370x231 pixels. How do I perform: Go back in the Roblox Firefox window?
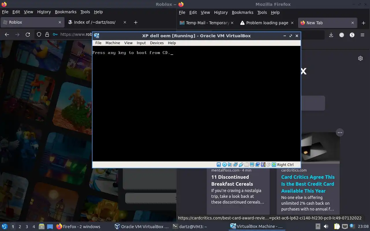[x=7, y=35]
